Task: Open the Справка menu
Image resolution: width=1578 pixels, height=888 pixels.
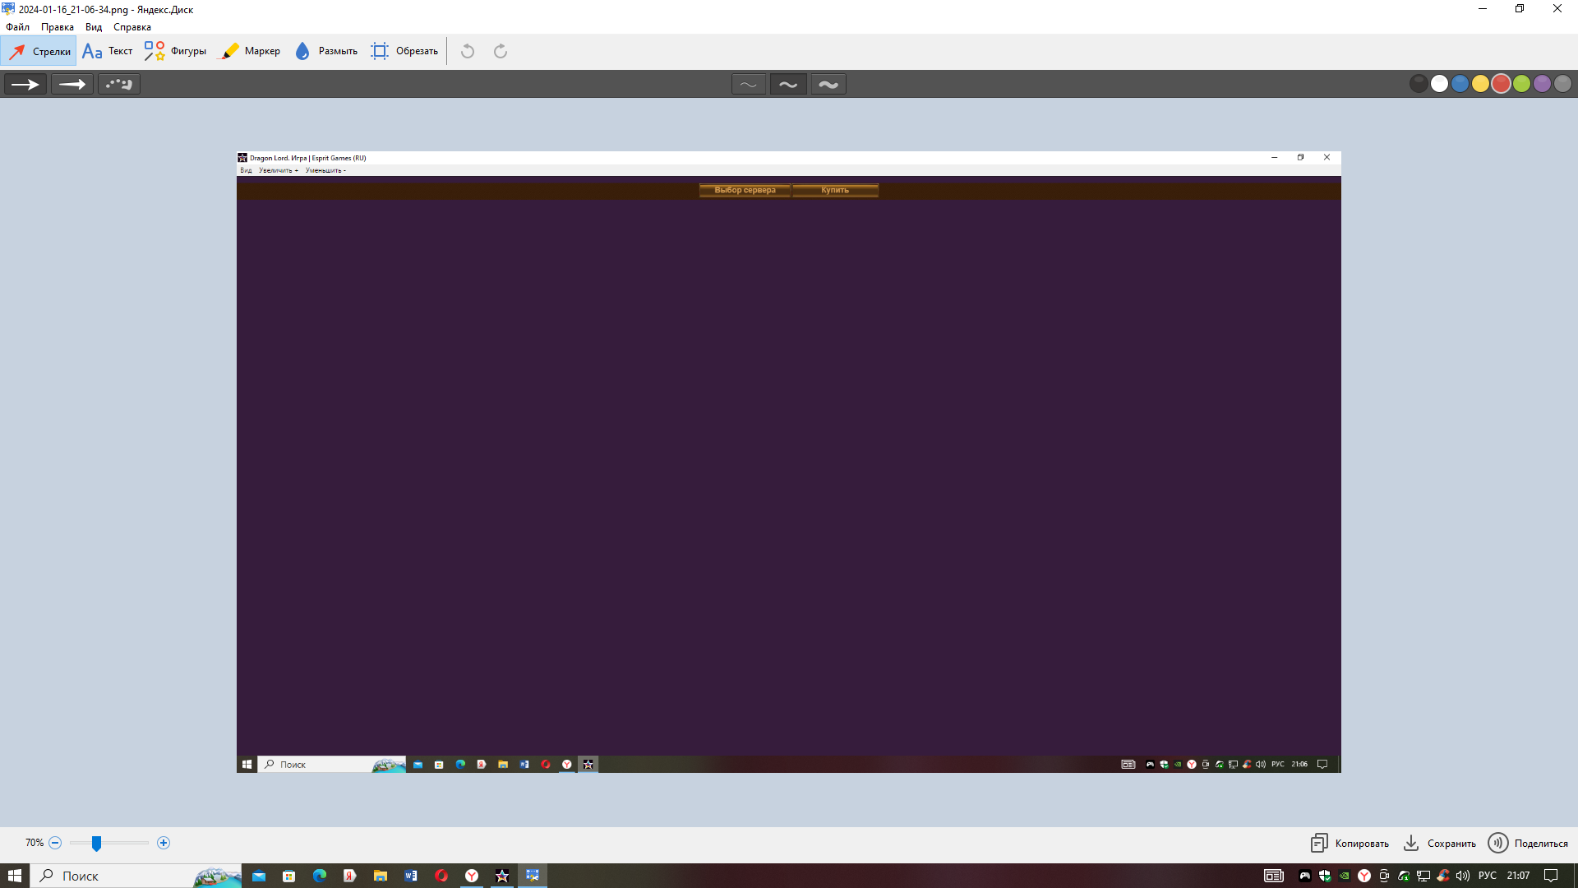Action: point(132,27)
